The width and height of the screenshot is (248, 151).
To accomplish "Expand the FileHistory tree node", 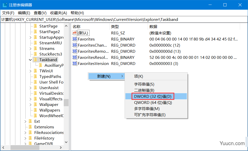I will (x=25, y=138).
